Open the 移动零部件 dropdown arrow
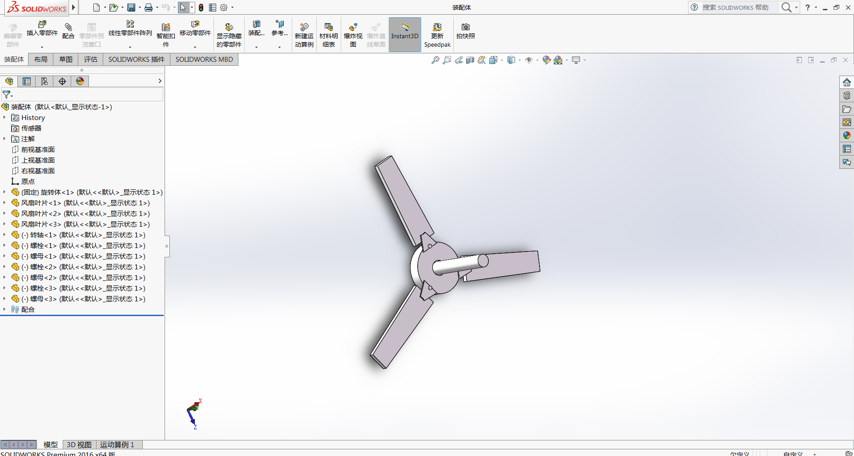The width and height of the screenshot is (854, 456). coord(195,47)
